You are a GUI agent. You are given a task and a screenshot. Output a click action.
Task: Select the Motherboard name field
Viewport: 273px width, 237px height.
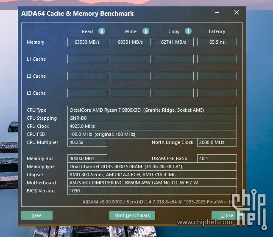pyautogui.click(x=152, y=183)
